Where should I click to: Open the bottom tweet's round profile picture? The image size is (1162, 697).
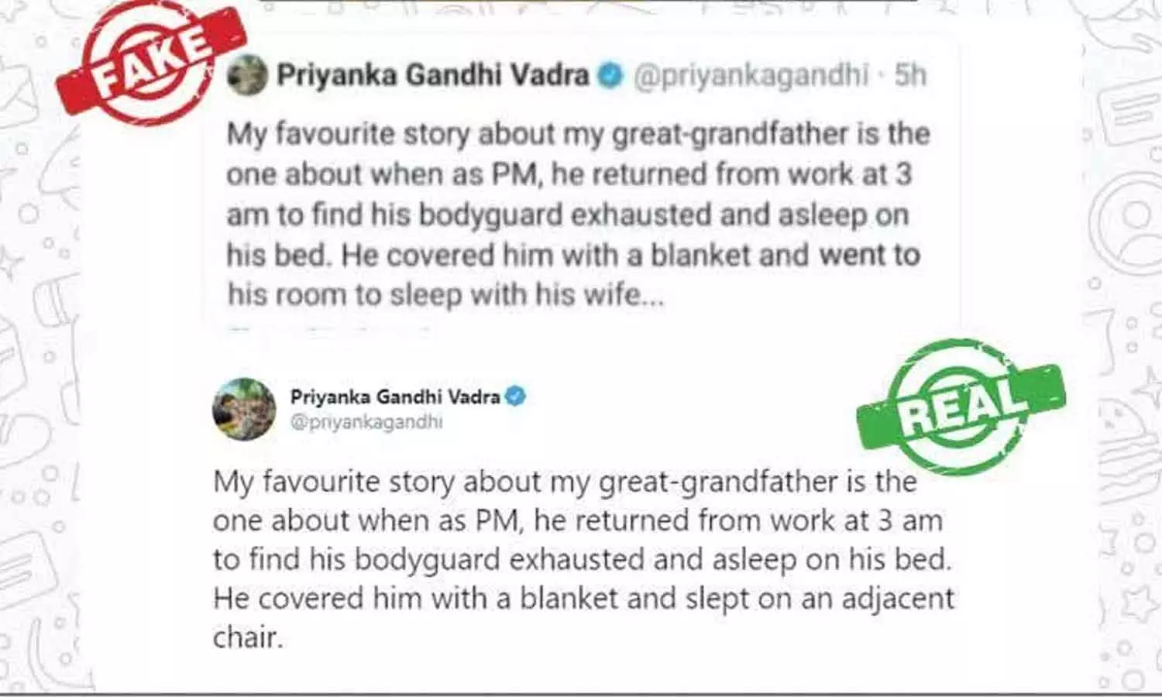point(244,409)
